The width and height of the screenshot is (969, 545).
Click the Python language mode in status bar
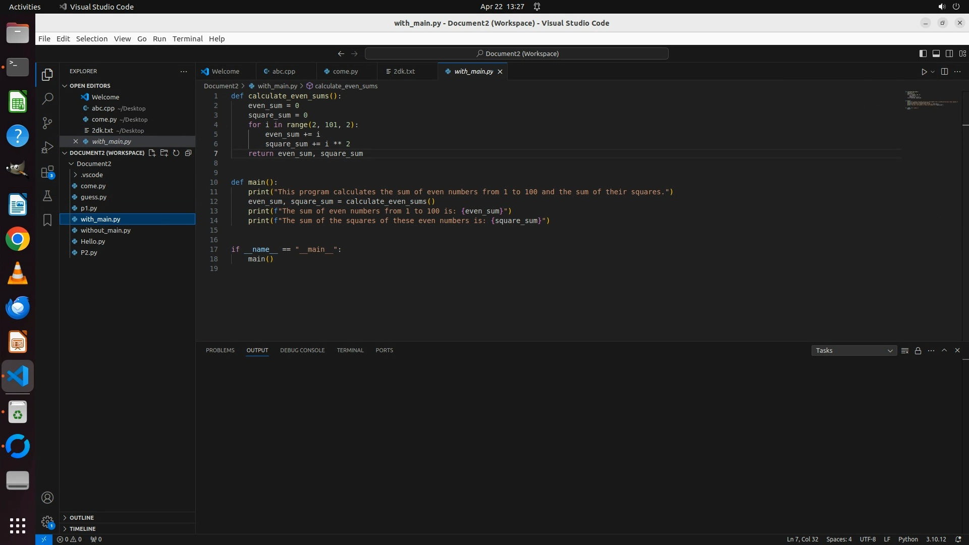908,539
